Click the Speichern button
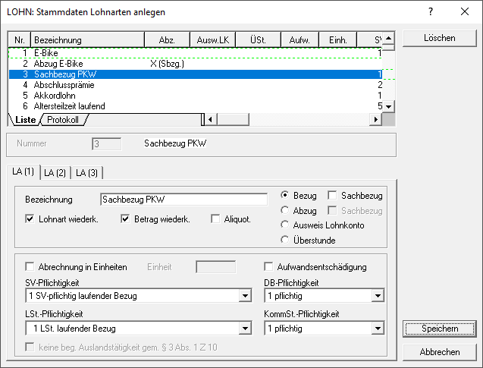 440,329
